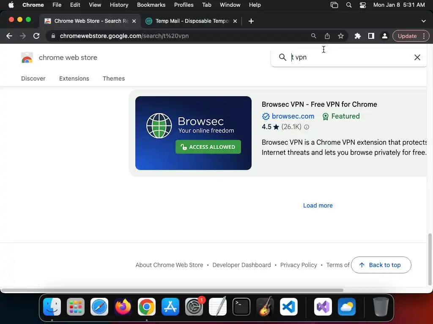Screen dimensions: 433x324
Task: Open Control Center in menu bar
Action: pyautogui.click(x=362, y=5)
